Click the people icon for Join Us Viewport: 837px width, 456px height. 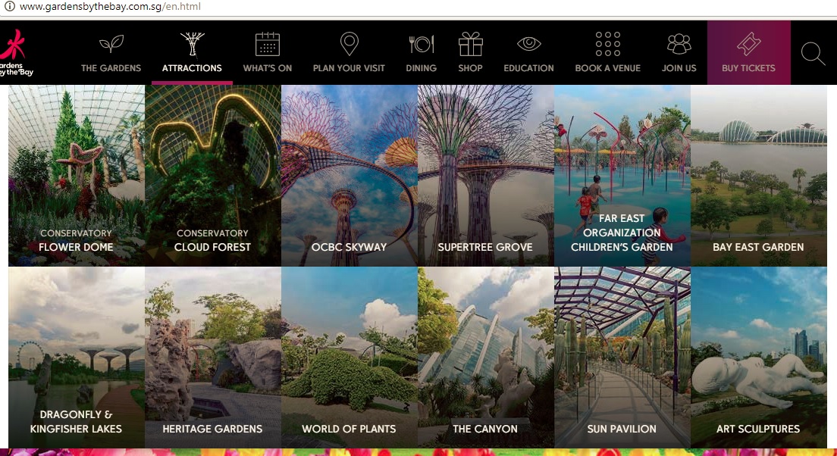click(x=679, y=44)
